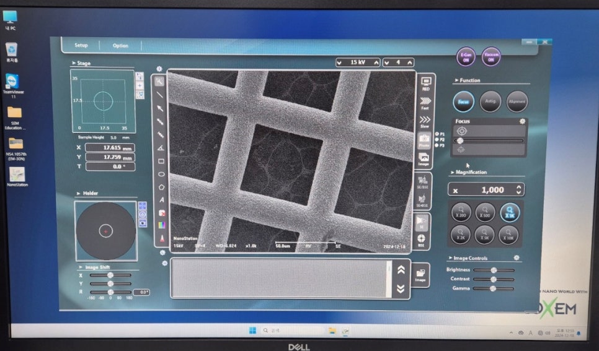Image resolution: width=599 pixels, height=351 pixels.
Task: Activate the Alignment function mode
Action: tap(517, 101)
